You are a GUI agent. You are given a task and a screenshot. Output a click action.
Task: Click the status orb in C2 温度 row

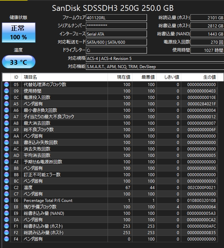click(x=6, y=187)
